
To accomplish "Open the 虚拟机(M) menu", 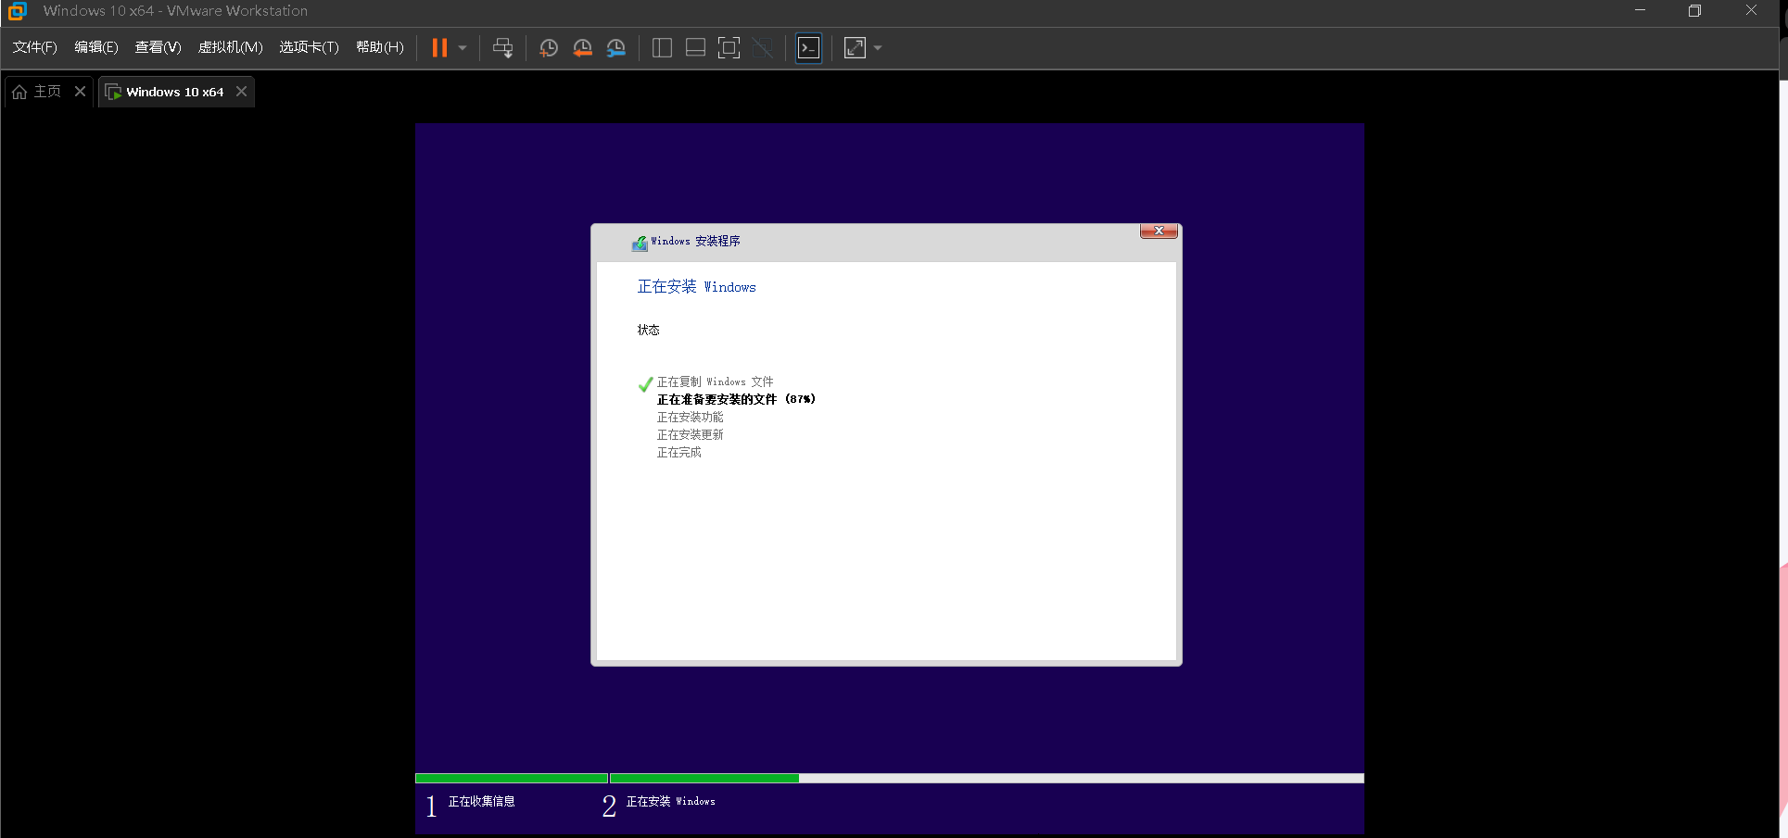I will coord(231,47).
